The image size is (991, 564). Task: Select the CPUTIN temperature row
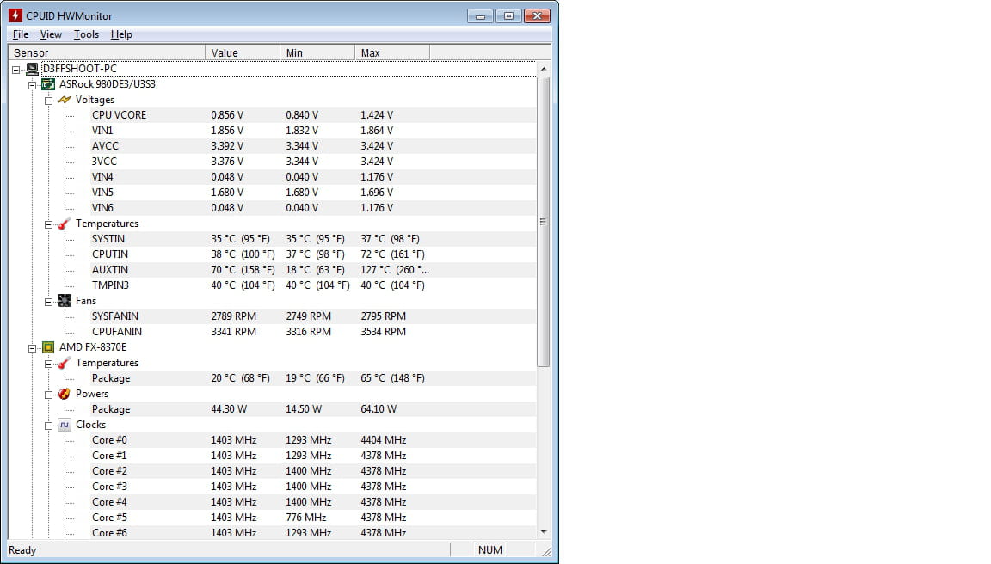(313, 254)
